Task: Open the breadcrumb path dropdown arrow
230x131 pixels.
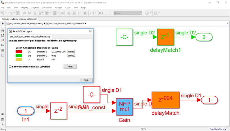Action: pyautogui.click(x=228, y=23)
